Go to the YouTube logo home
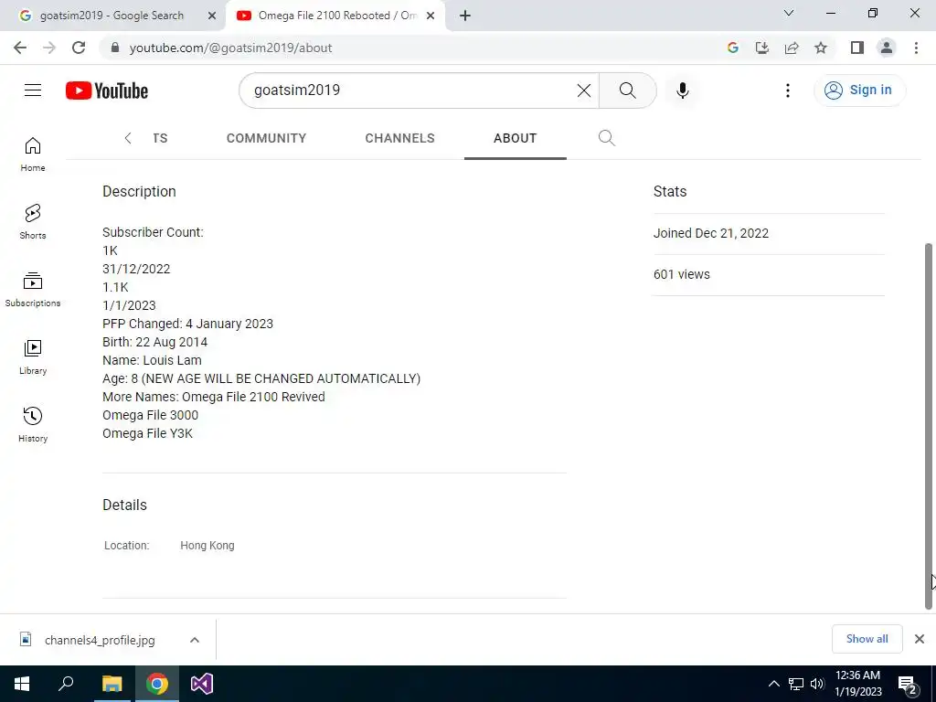This screenshot has height=702, width=936. pyautogui.click(x=107, y=90)
